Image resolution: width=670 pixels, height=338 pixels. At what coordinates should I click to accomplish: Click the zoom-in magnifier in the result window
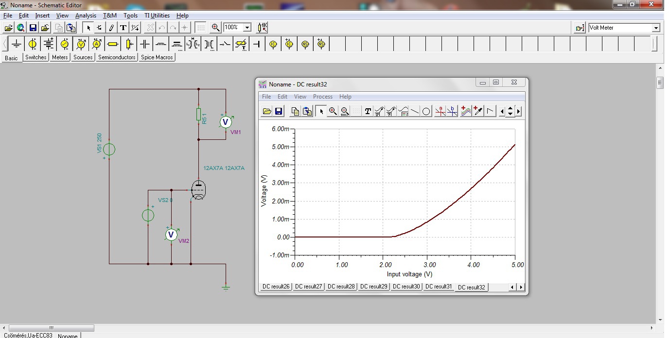click(333, 111)
